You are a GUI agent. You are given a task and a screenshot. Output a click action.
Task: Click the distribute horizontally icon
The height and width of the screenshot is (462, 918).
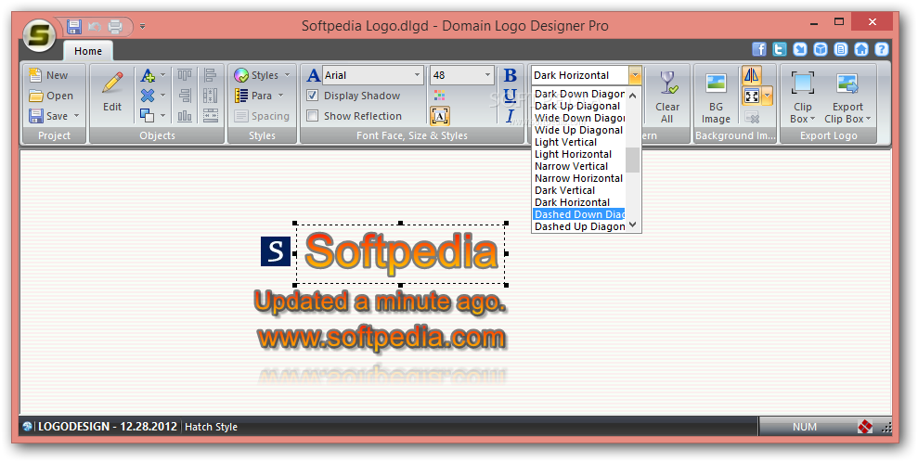[210, 116]
